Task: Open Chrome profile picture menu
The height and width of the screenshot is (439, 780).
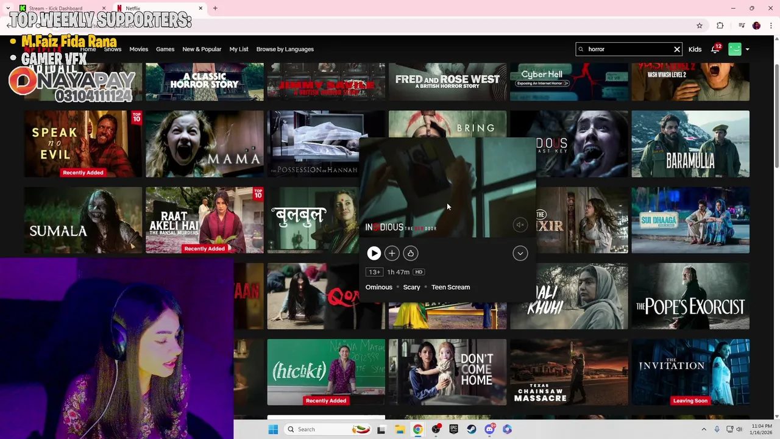Action: (x=756, y=26)
